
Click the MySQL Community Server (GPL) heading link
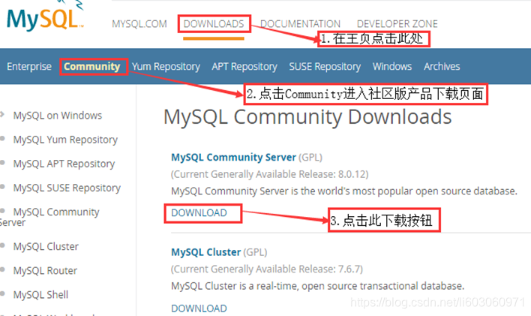click(x=234, y=158)
